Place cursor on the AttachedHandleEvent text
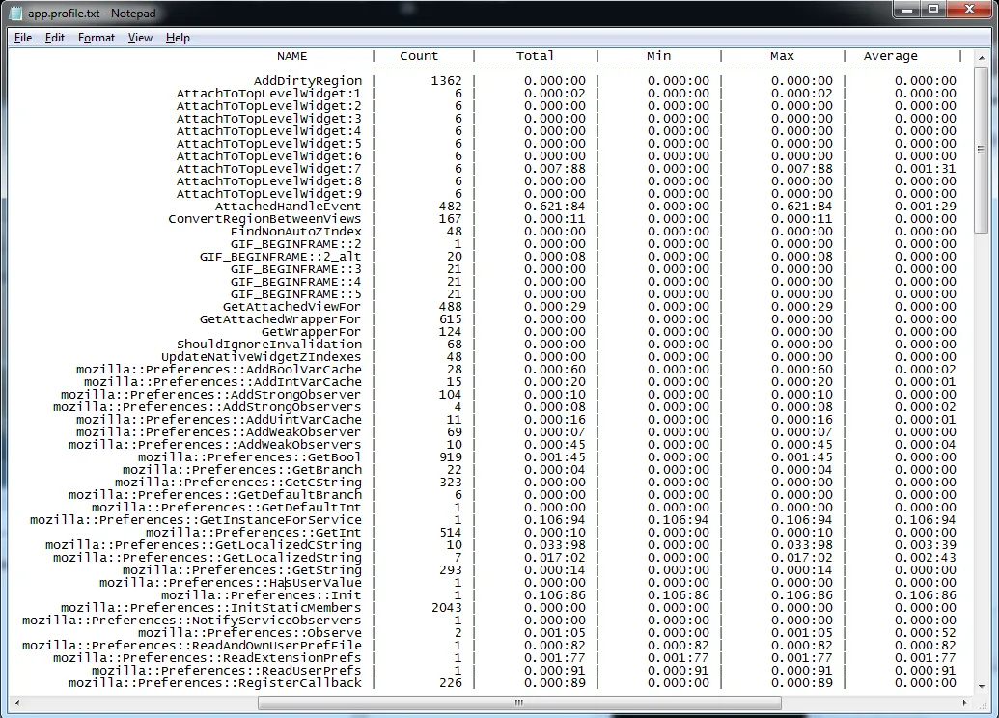 tap(288, 207)
